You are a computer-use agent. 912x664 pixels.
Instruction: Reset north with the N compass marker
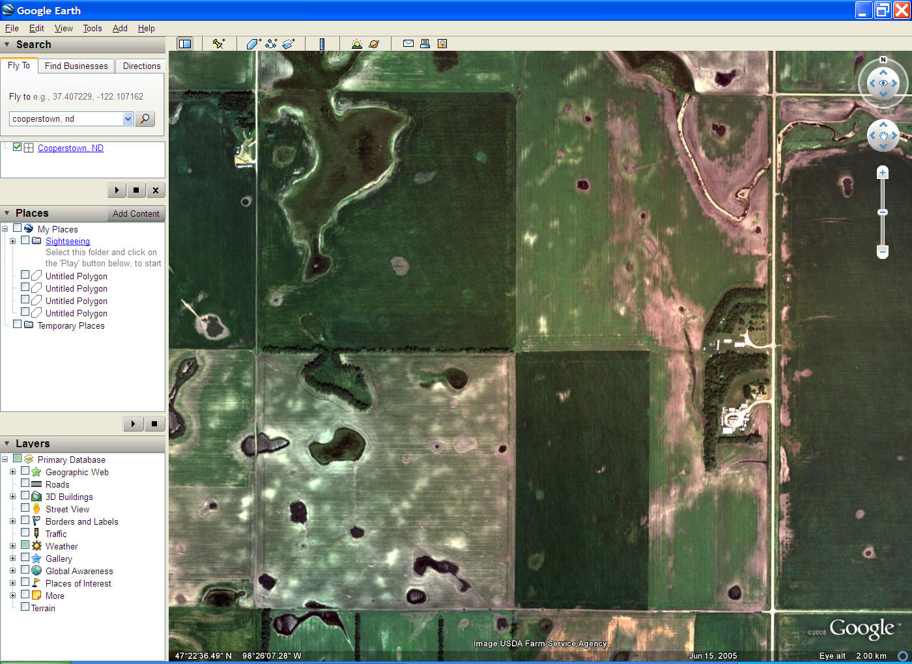pyautogui.click(x=883, y=60)
